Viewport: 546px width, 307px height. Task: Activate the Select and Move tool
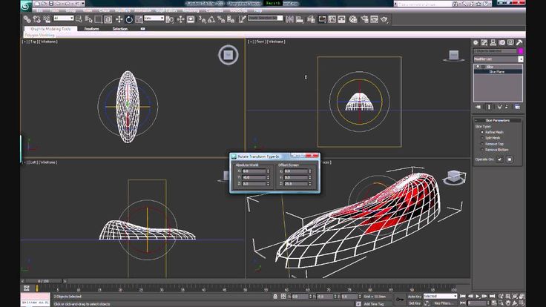(x=119, y=19)
